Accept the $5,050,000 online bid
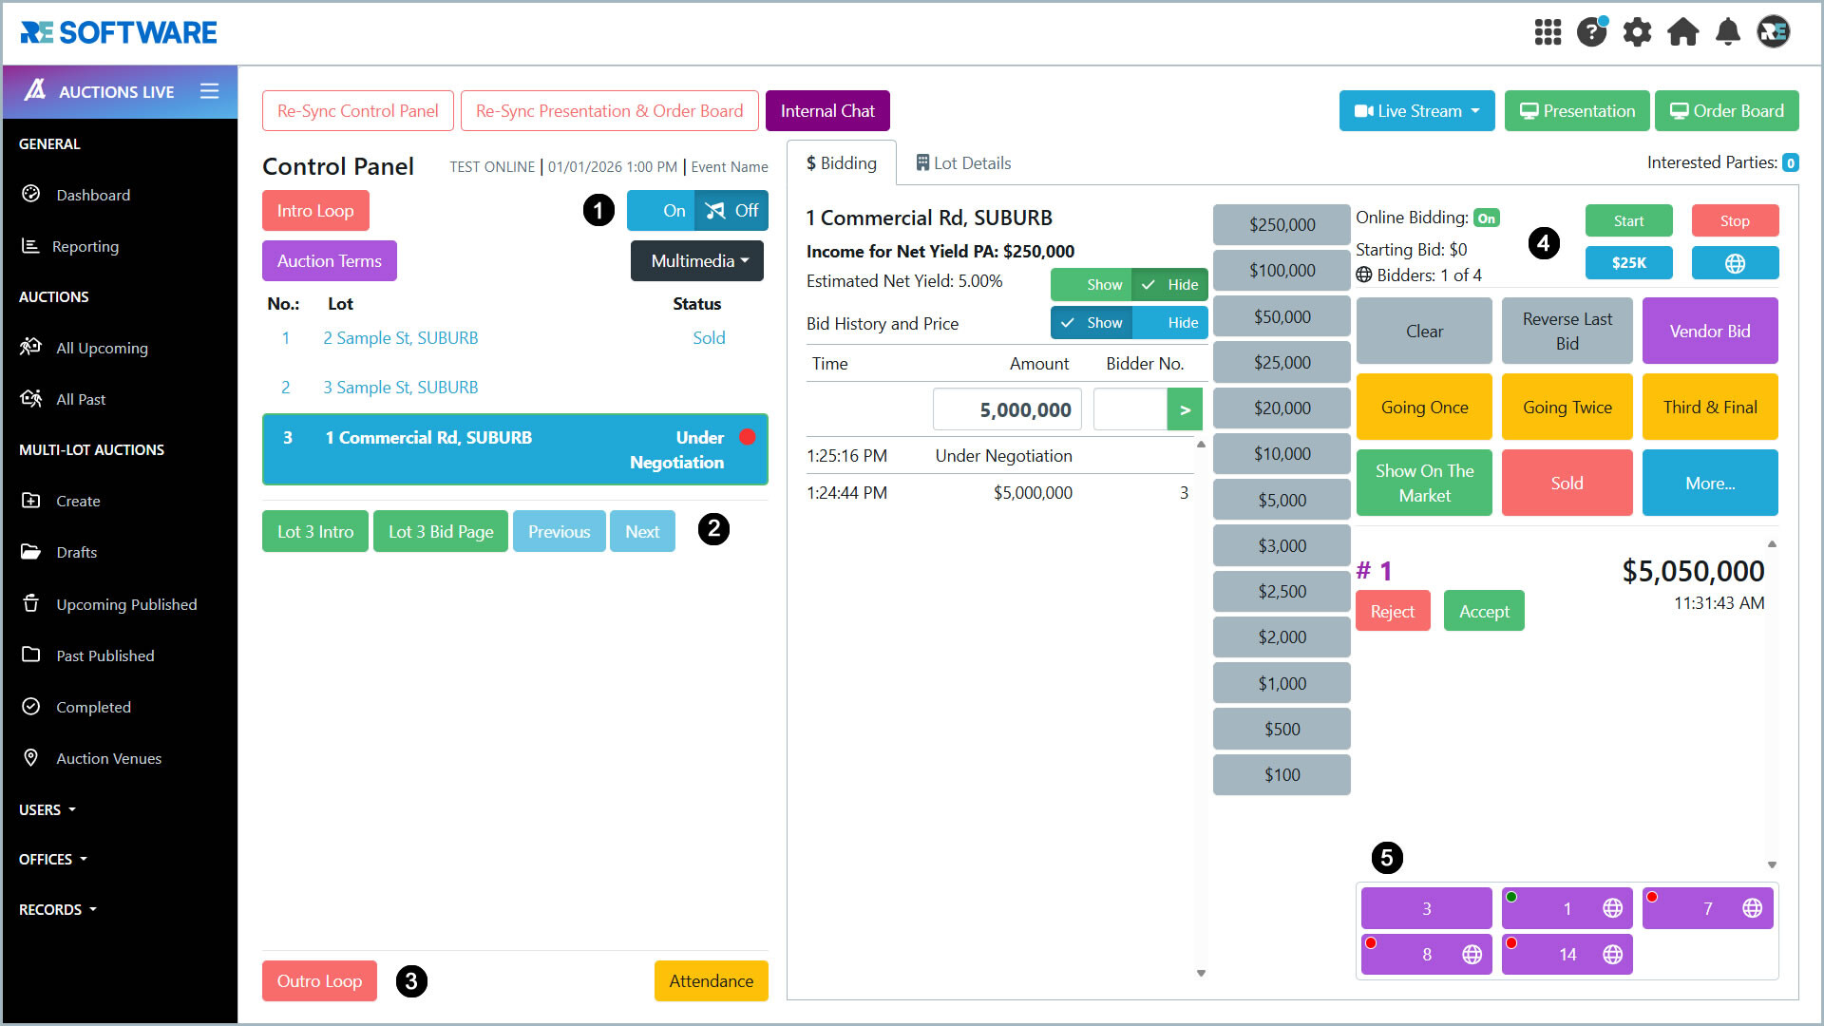1824x1026 pixels. click(x=1483, y=612)
